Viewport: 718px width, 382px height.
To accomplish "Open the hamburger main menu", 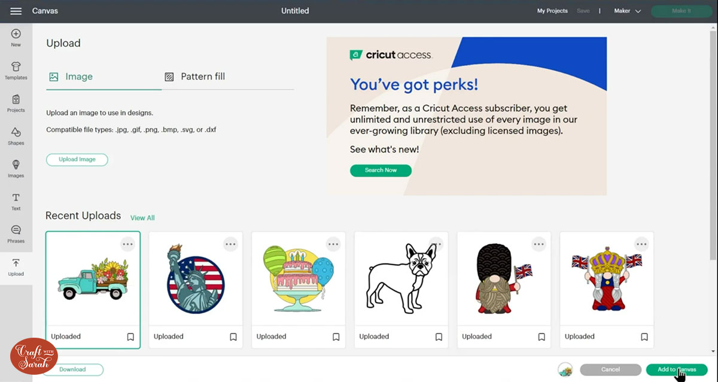I will [x=16, y=11].
